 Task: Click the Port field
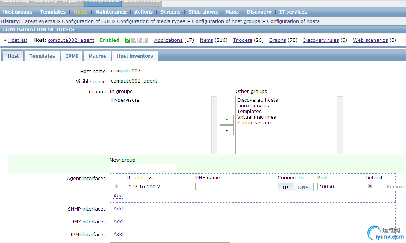click(339, 186)
